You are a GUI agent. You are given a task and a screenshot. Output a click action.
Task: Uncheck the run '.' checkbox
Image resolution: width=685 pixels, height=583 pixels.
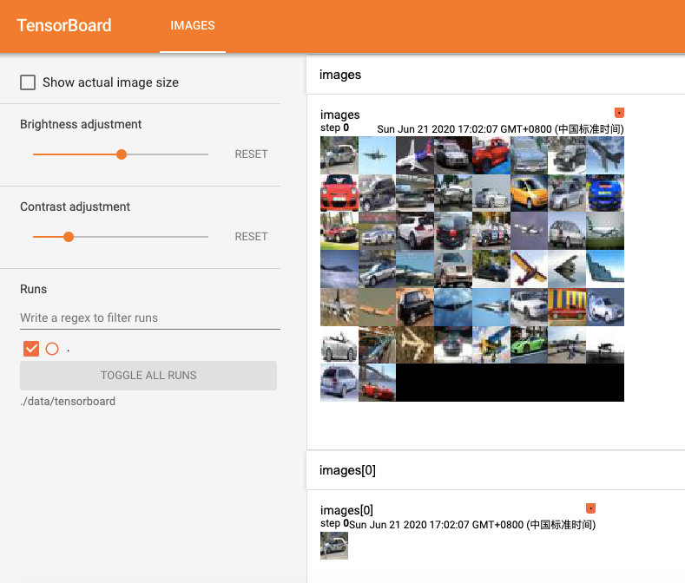pos(31,349)
